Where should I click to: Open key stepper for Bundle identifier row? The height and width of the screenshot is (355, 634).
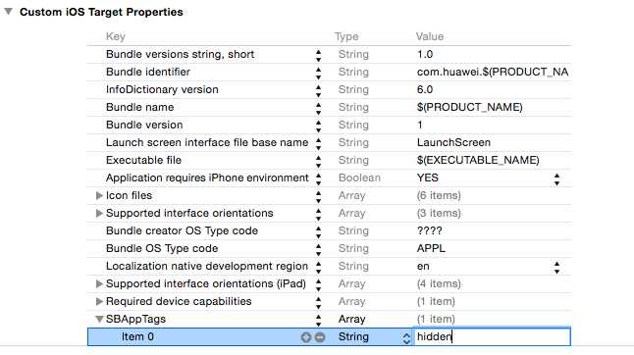(x=319, y=72)
